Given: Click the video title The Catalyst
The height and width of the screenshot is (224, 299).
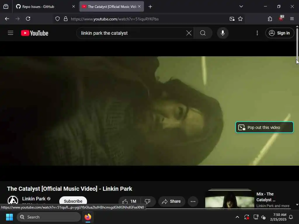Looking at the screenshot, I should click(x=69, y=189).
